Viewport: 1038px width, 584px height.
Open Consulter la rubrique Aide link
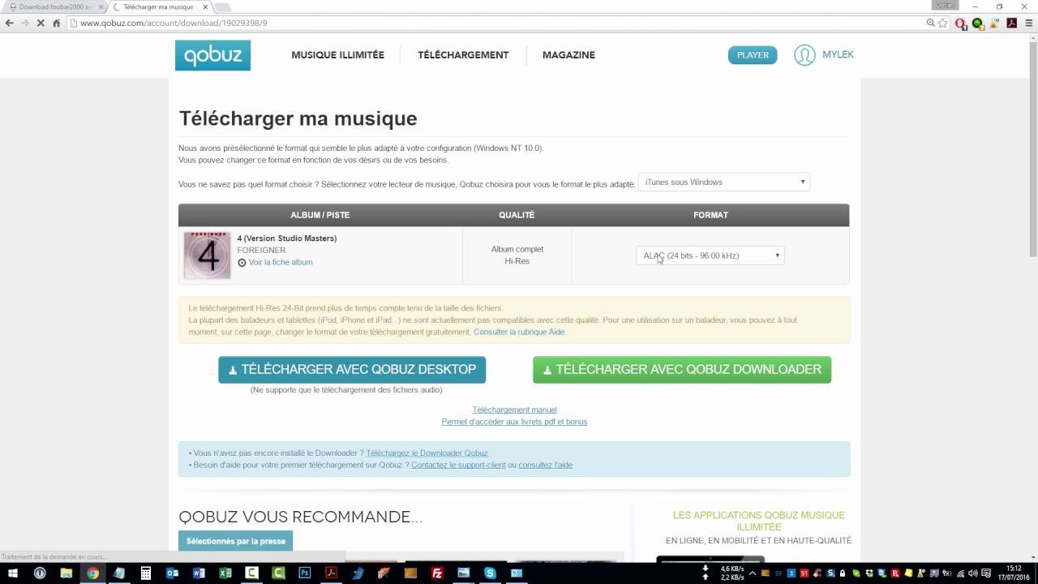click(x=519, y=332)
